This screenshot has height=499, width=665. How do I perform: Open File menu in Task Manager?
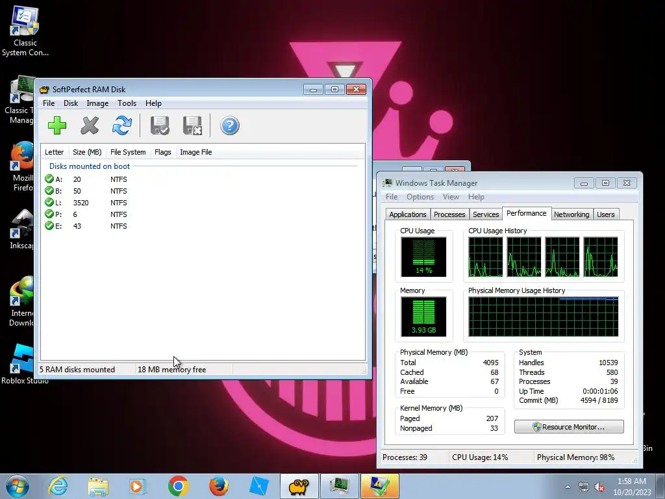(392, 197)
